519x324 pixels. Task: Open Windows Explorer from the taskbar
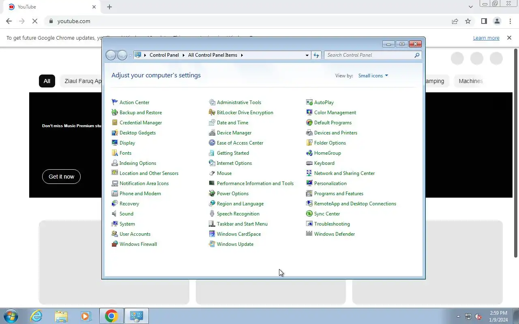(x=61, y=316)
